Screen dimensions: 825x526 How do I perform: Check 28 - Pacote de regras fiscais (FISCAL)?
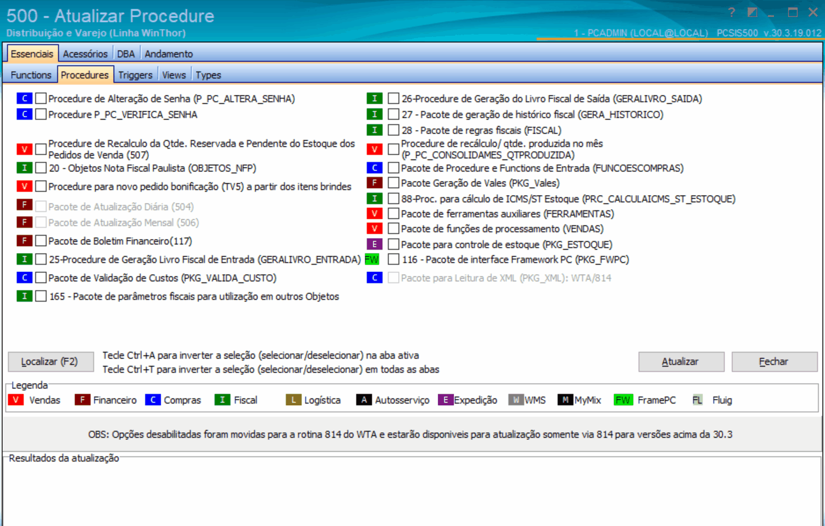[x=393, y=130]
